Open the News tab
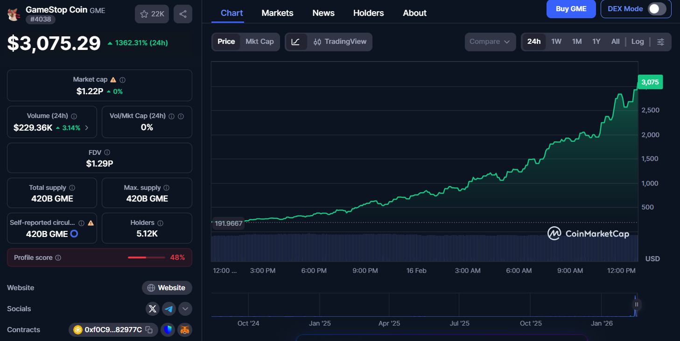The image size is (680, 341). [323, 13]
